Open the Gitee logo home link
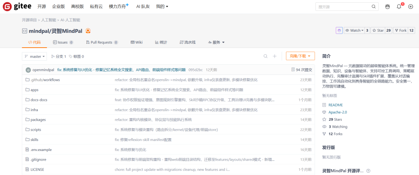The width and height of the screenshot is (419, 175). 17,7
